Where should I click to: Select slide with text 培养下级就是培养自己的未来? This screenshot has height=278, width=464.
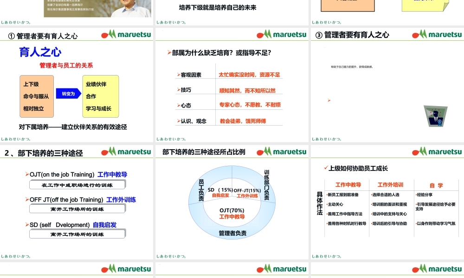pyautogui.click(x=232, y=13)
